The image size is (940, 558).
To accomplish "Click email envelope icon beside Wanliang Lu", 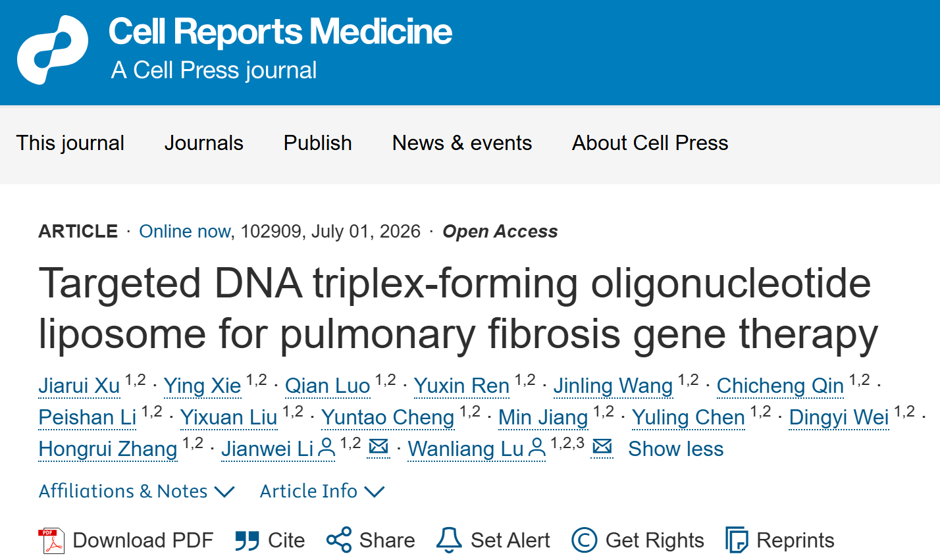I will pyautogui.click(x=602, y=447).
